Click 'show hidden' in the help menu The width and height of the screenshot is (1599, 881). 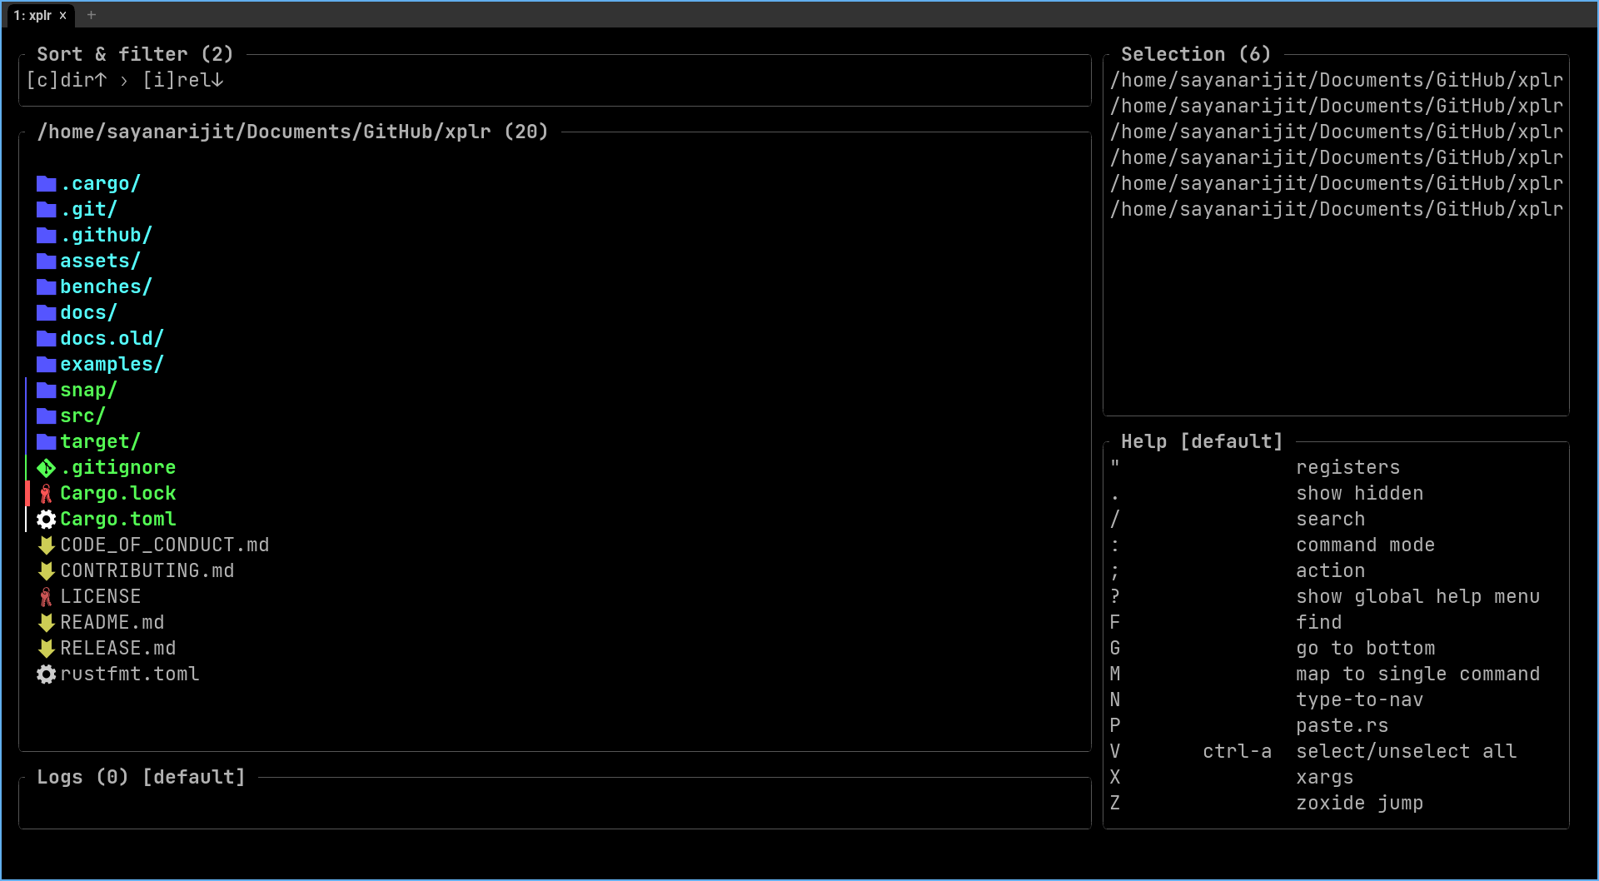[1360, 494]
